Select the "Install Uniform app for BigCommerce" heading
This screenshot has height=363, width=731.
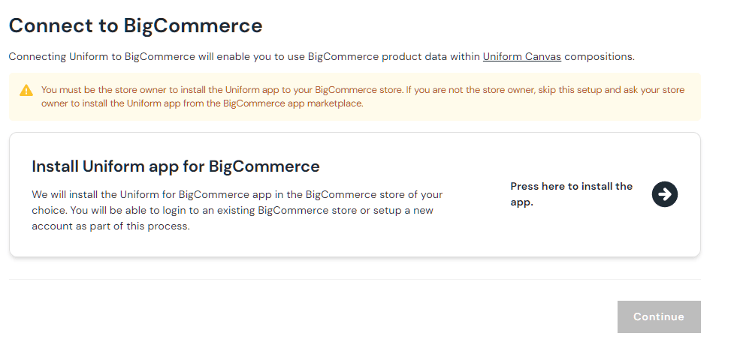coord(176,166)
